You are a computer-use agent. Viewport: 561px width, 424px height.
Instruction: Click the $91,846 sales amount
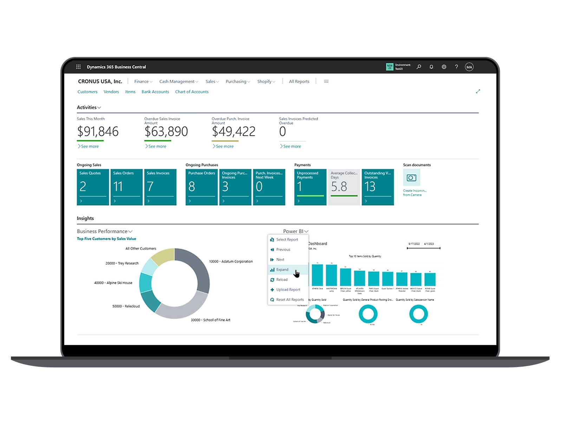pos(98,131)
